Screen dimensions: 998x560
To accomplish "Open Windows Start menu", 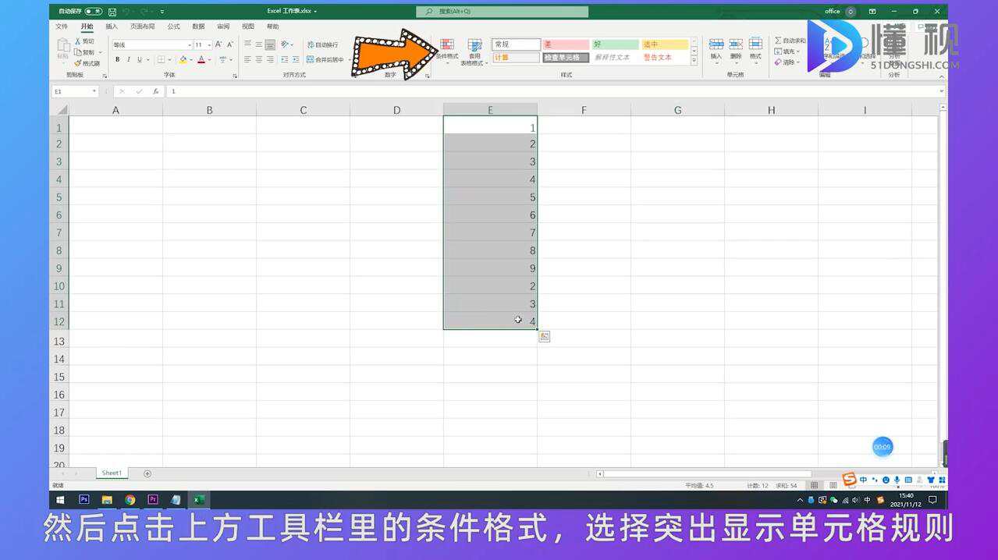I will [x=60, y=500].
